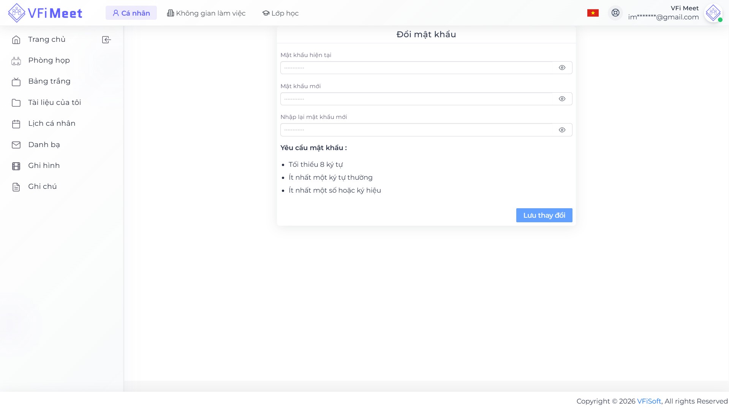Viewport: 729px width, 410px height.
Task: Open the user avatar account menu
Action: tap(713, 13)
